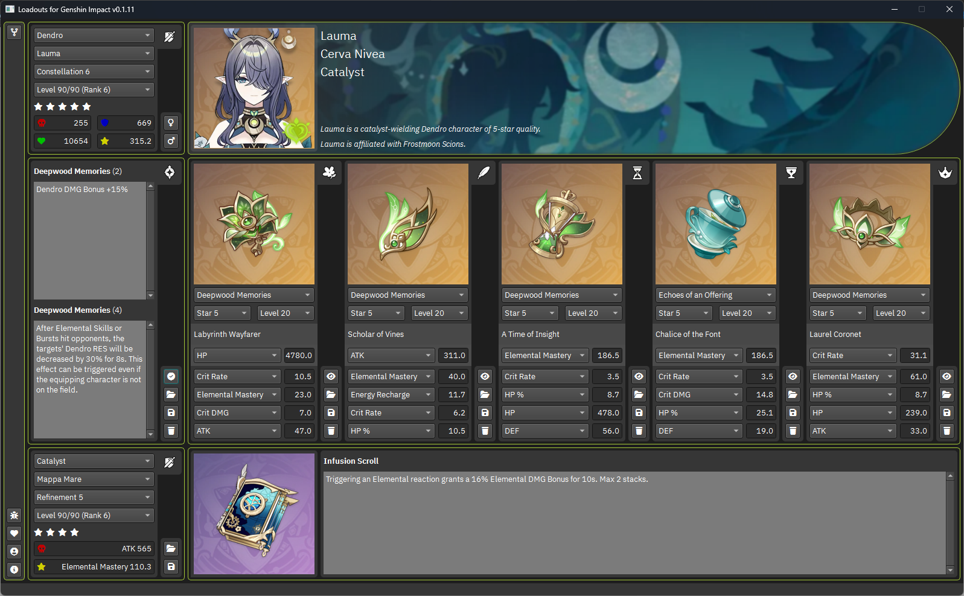964x596 pixels.
Task: Select the goblet slot icon tab
Action: pyautogui.click(x=791, y=173)
